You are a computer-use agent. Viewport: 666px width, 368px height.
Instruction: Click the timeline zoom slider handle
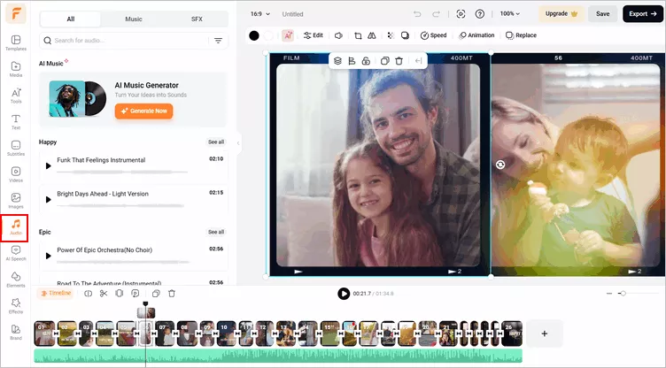click(623, 294)
